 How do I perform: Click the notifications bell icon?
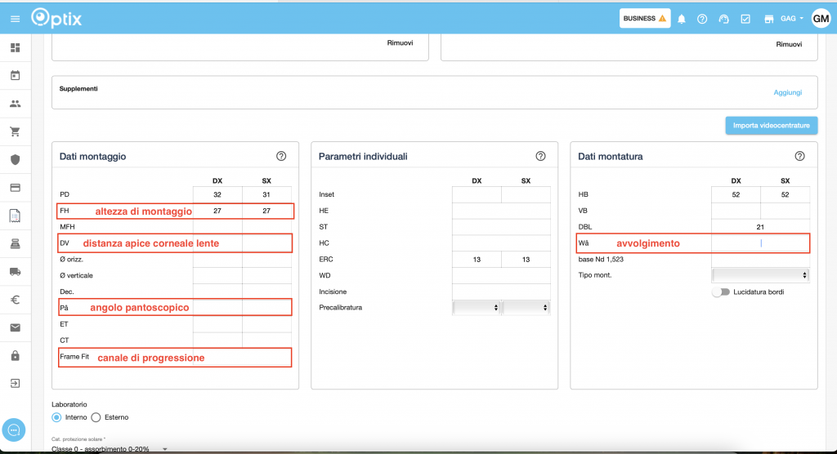[681, 18]
